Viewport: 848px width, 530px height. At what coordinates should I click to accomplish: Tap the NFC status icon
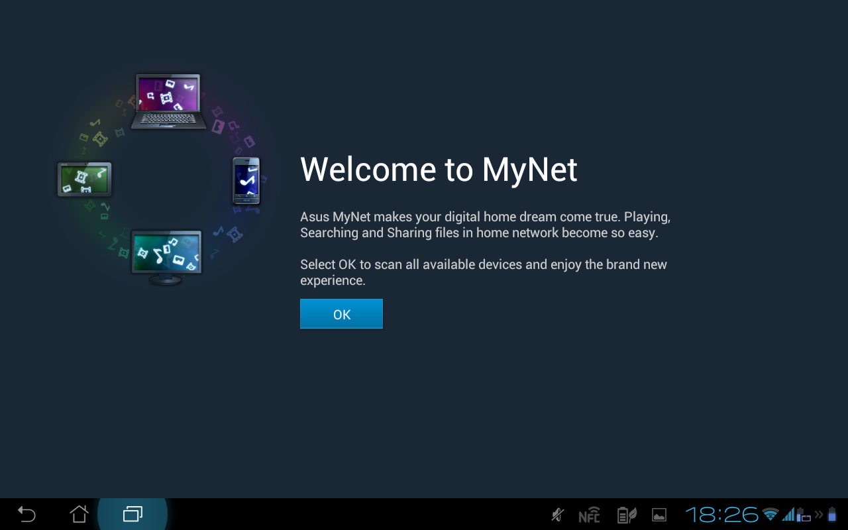pyautogui.click(x=589, y=515)
